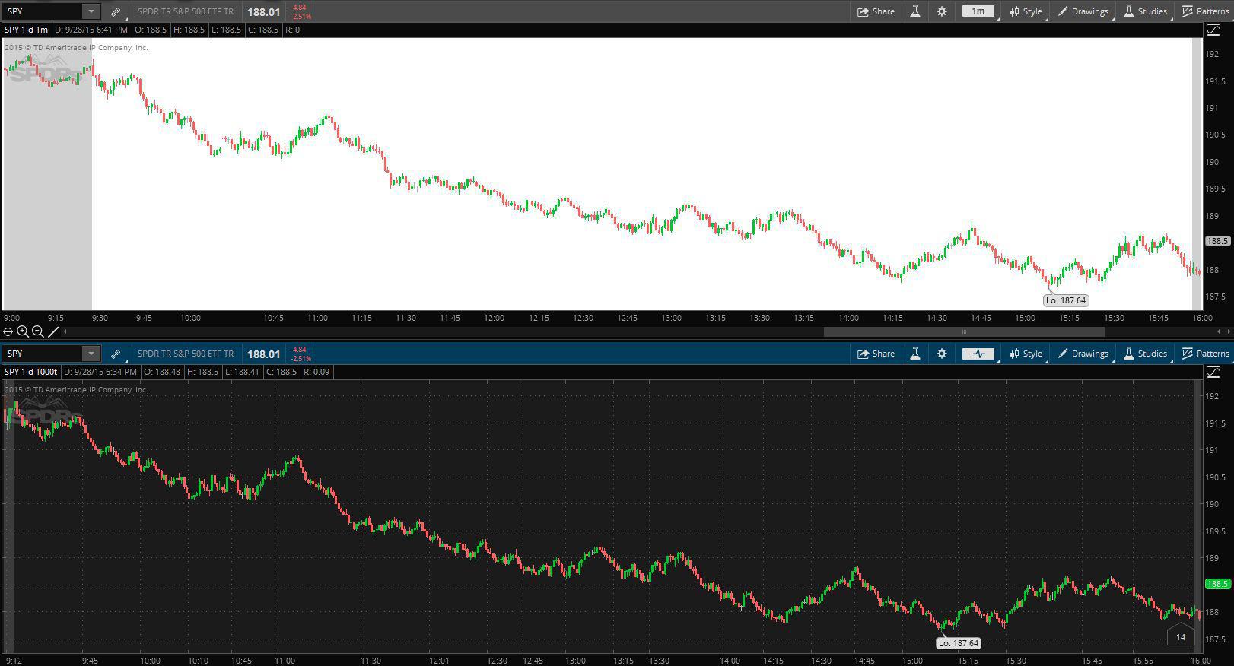This screenshot has height=666, width=1234.
Task: Toggle price axis scale icon on top chart
Action: pyautogui.click(x=1213, y=30)
